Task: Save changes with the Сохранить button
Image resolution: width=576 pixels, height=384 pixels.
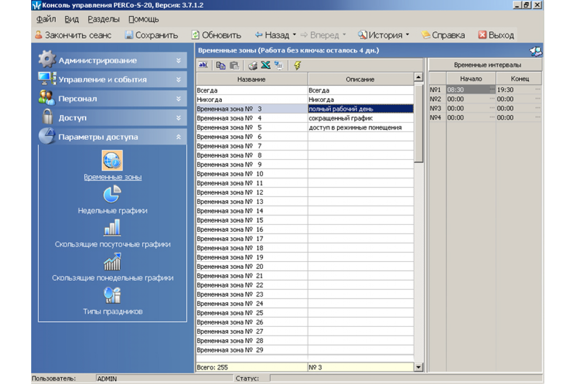Action: click(x=151, y=35)
